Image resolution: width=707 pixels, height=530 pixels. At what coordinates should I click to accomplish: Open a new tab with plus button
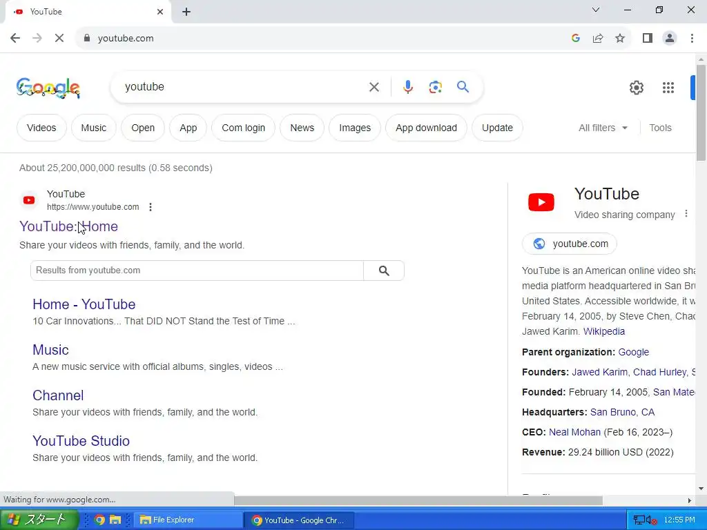[x=186, y=12]
